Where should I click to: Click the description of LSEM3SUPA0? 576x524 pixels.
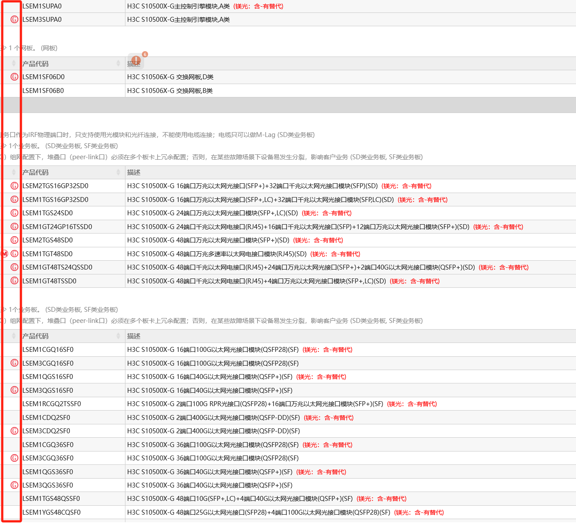pos(178,20)
